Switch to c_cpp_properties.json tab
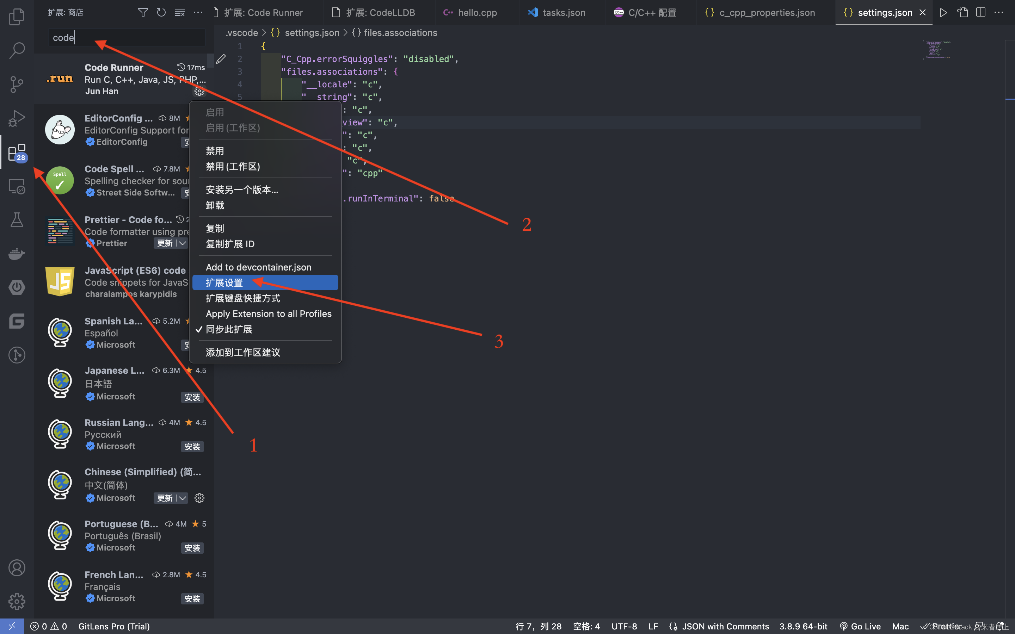 (766, 13)
